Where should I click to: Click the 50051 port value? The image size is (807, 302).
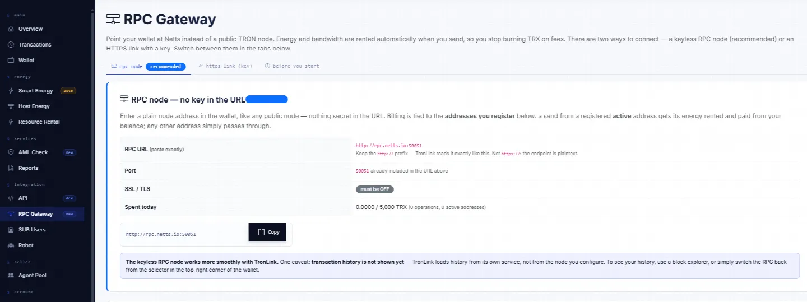point(362,171)
